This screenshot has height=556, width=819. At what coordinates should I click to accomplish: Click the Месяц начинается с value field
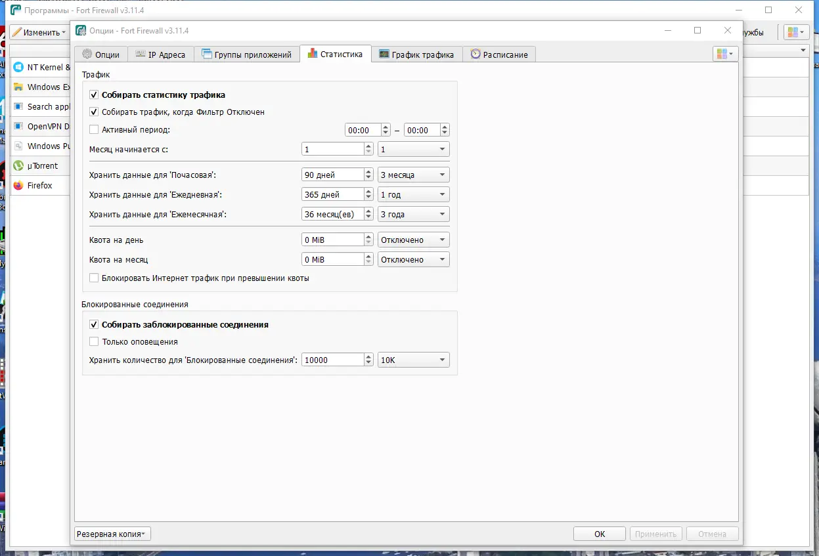332,150
